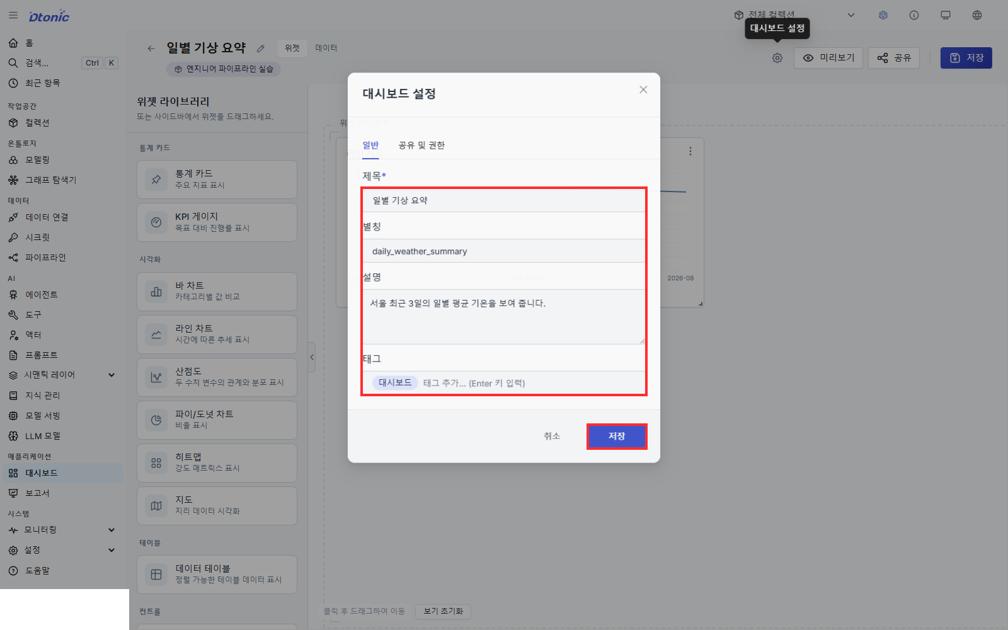The width and height of the screenshot is (1008, 630).
Task: Click the 보기 초기화 reset view button
Action: pos(443,611)
